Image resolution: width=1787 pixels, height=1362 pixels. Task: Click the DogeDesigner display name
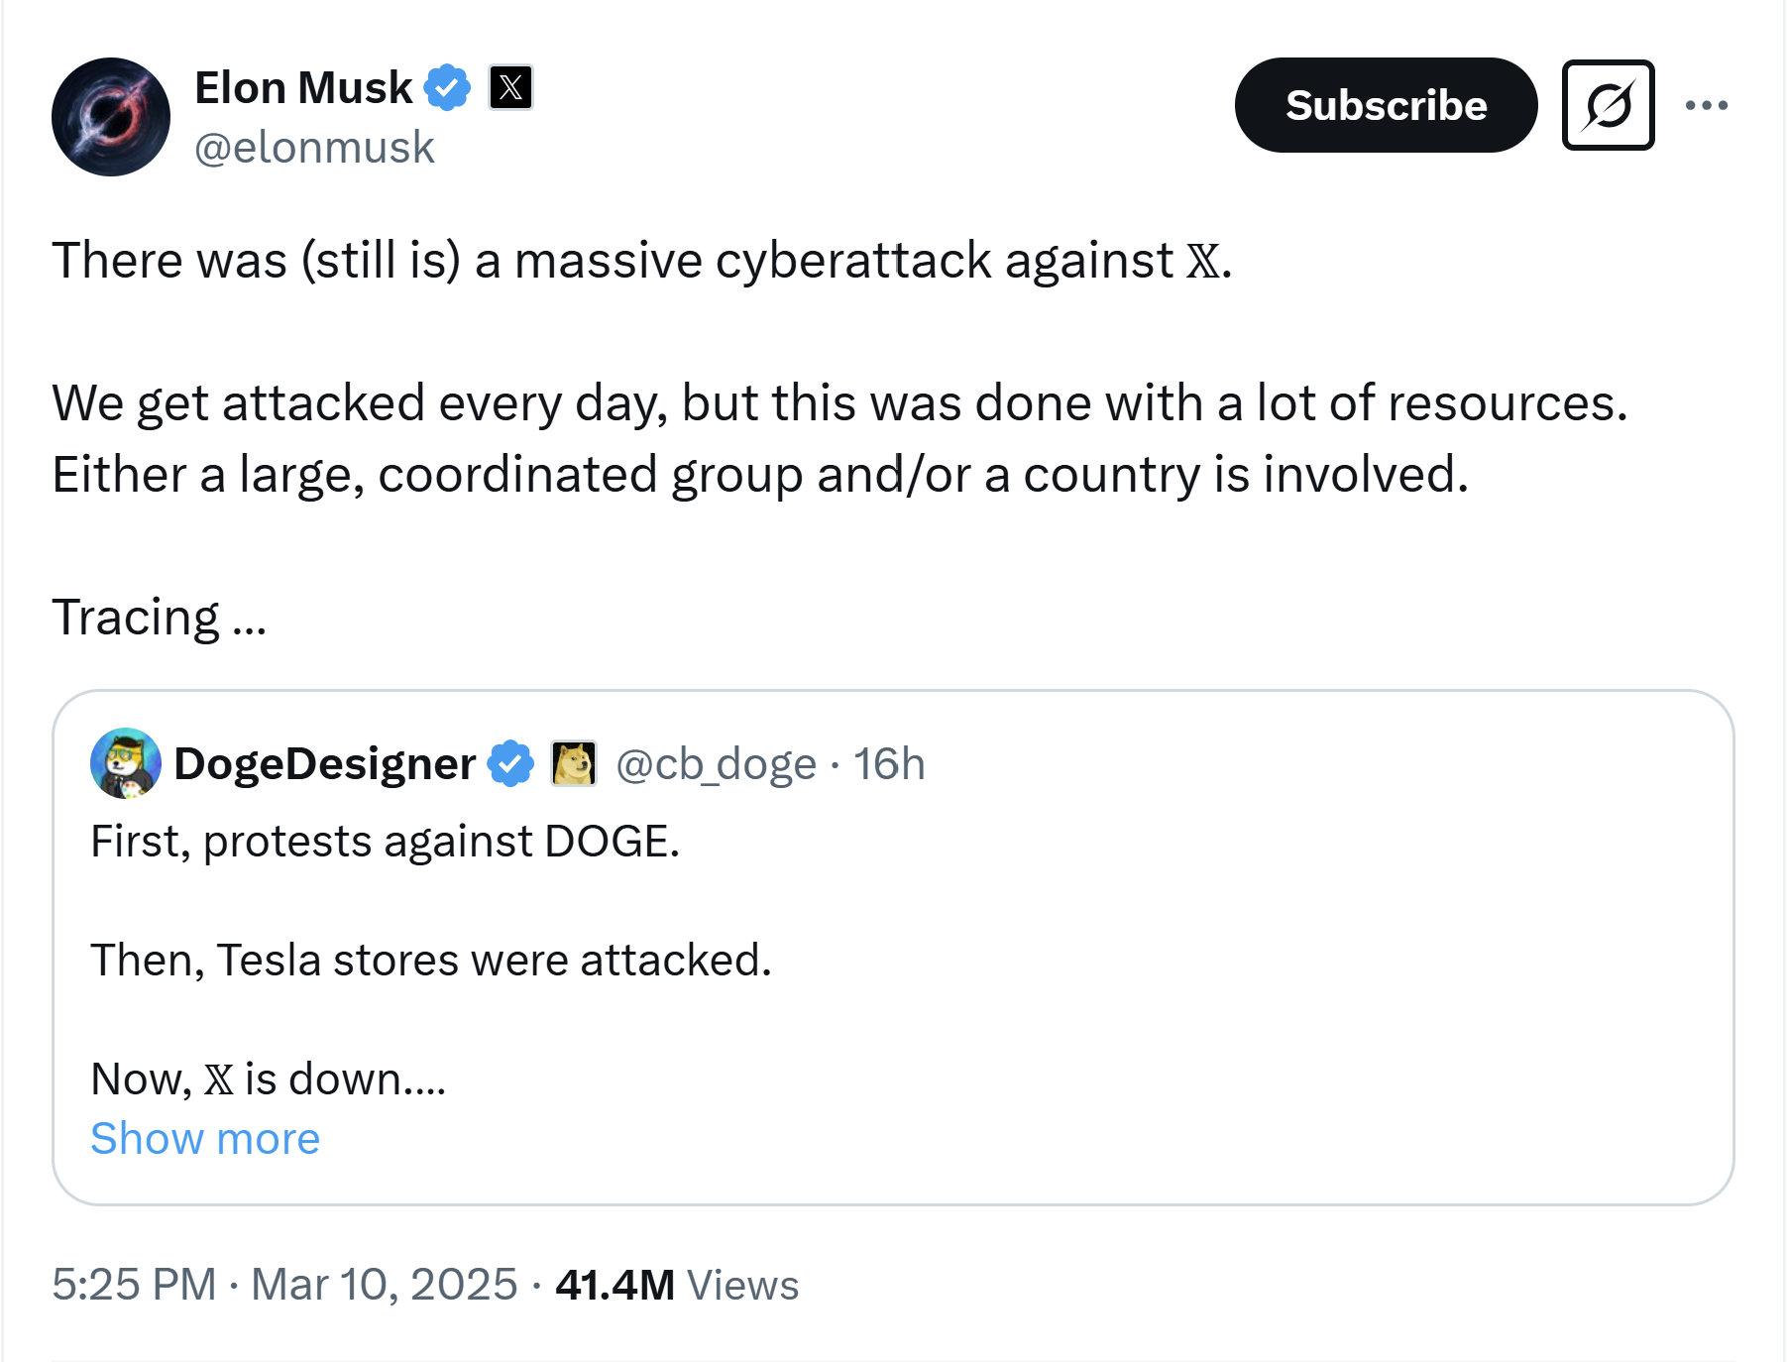(325, 762)
